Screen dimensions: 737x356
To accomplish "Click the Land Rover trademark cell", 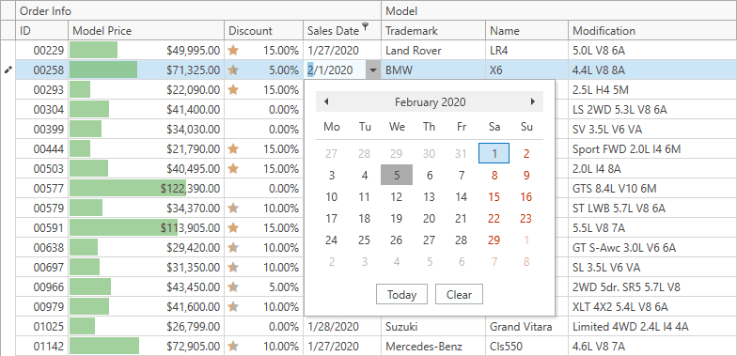I will pos(433,51).
